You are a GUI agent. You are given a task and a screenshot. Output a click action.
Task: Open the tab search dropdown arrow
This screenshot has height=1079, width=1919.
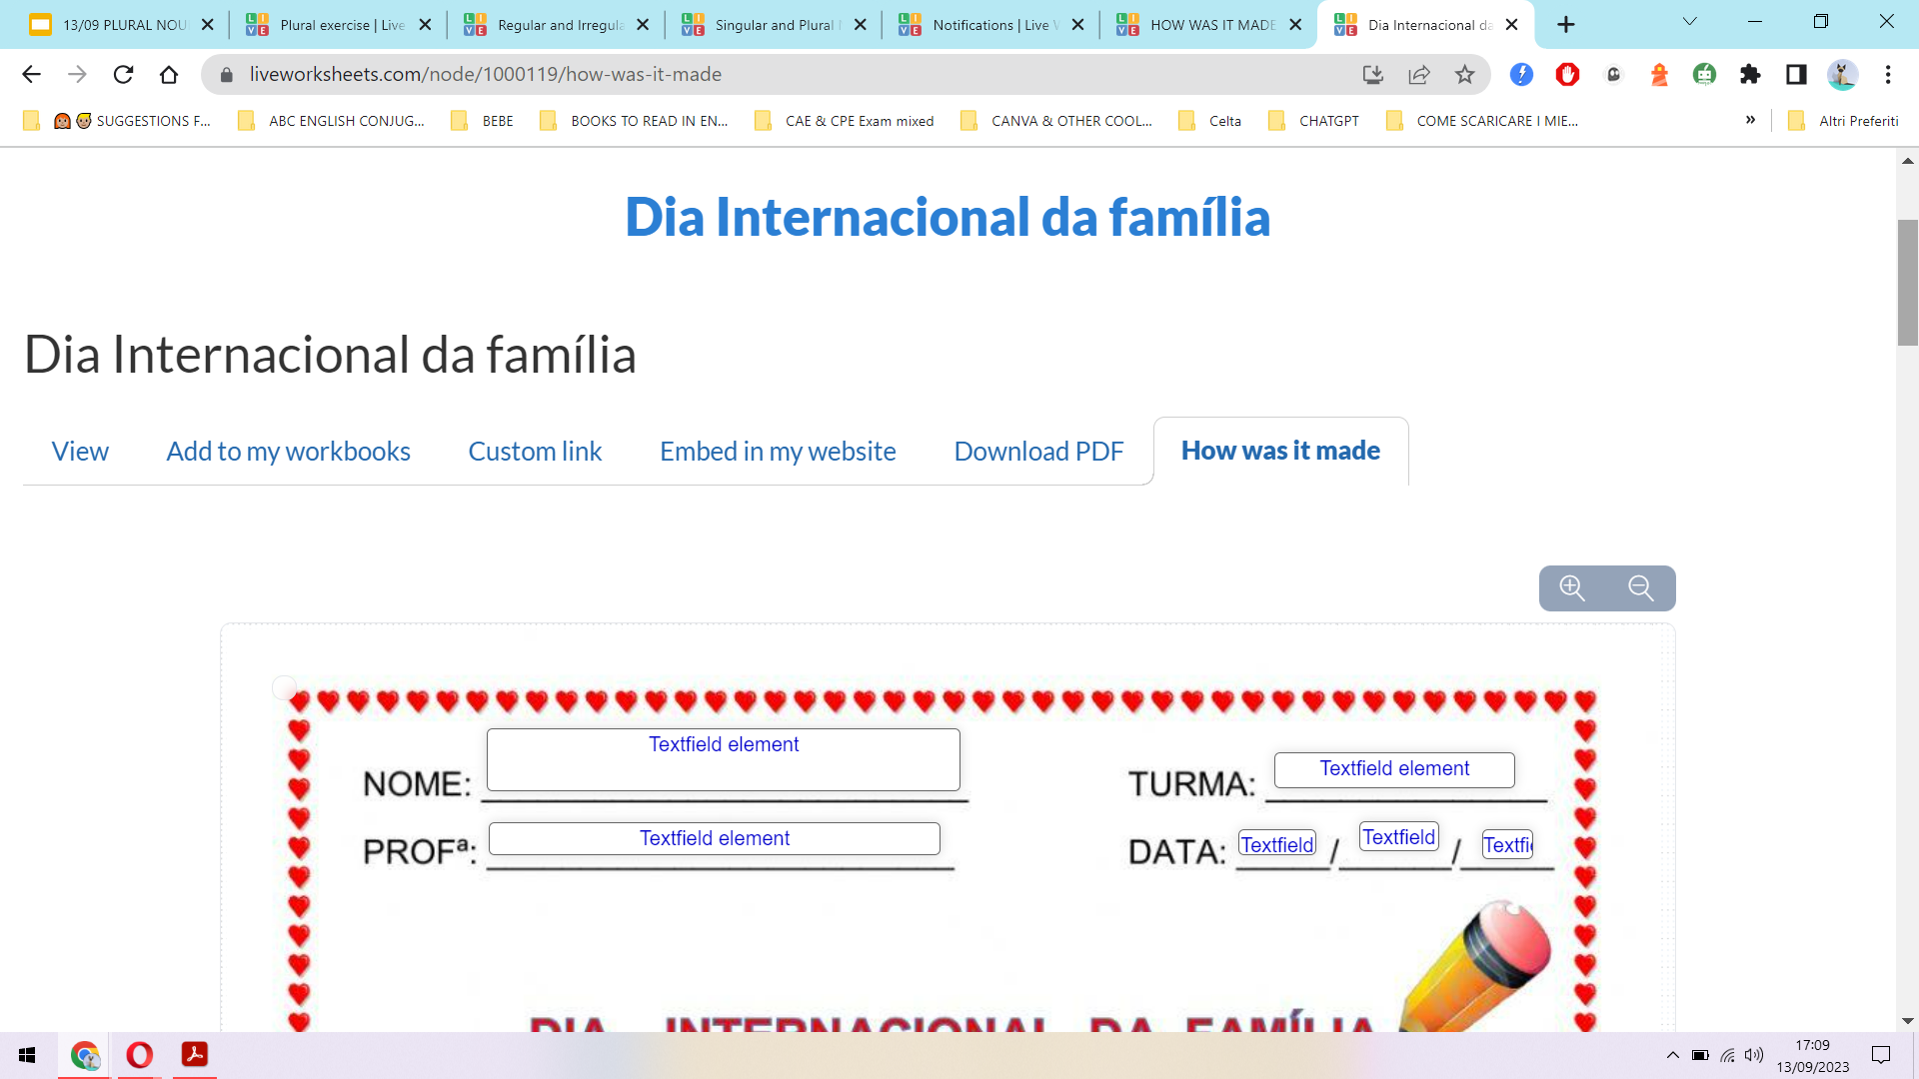1689,22
